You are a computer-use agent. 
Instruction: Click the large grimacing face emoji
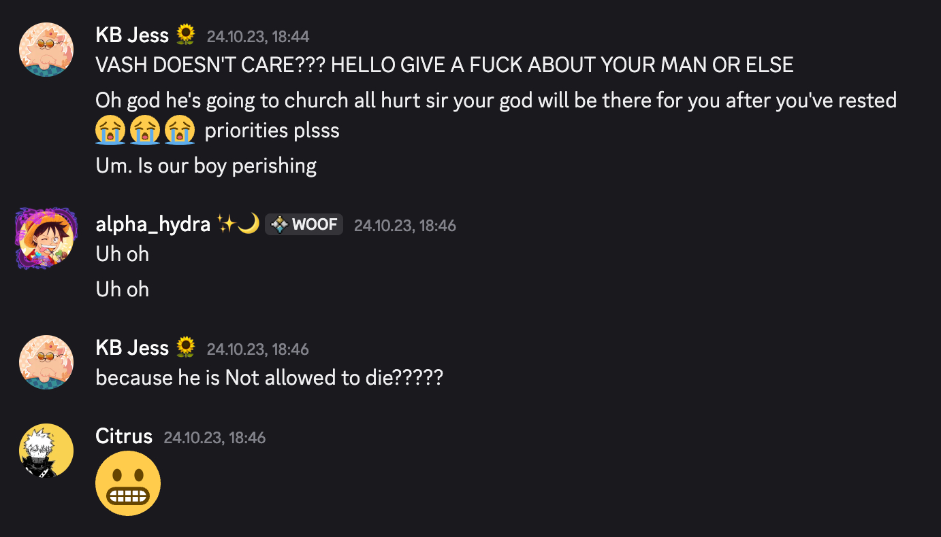(x=128, y=483)
